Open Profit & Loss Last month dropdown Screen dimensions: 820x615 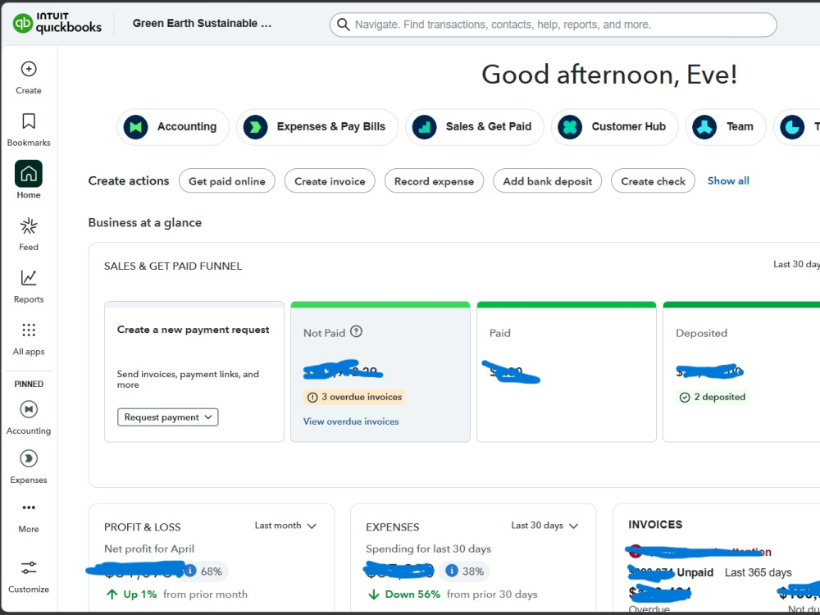(285, 526)
